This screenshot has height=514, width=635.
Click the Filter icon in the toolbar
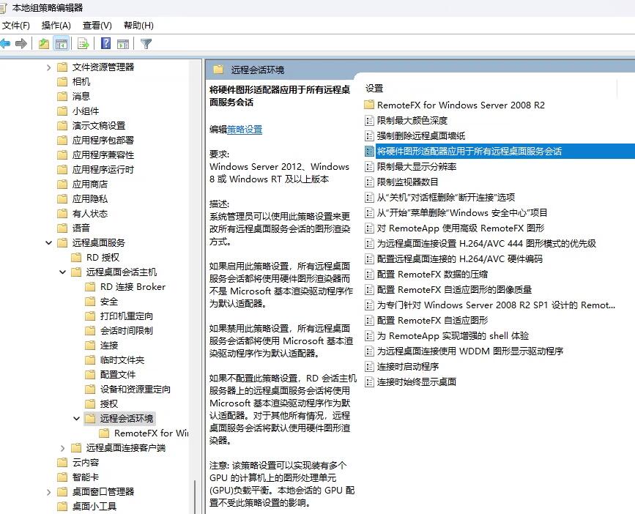144,42
